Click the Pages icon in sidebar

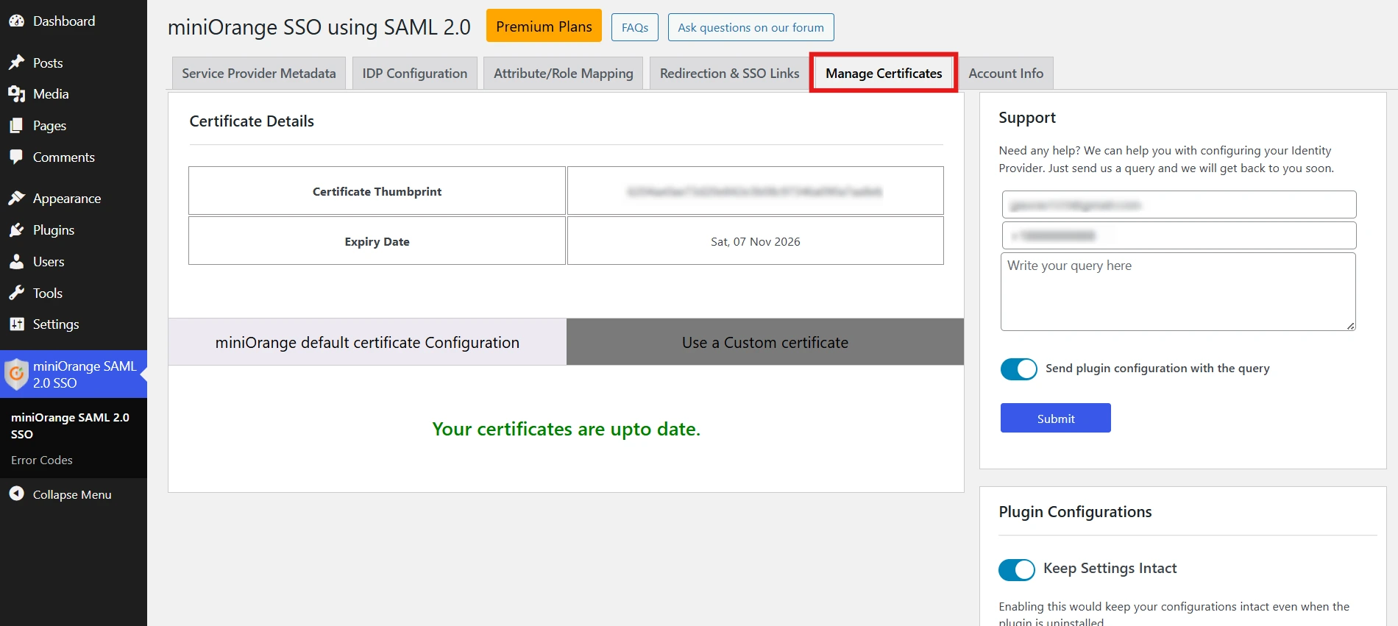click(16, 126)
